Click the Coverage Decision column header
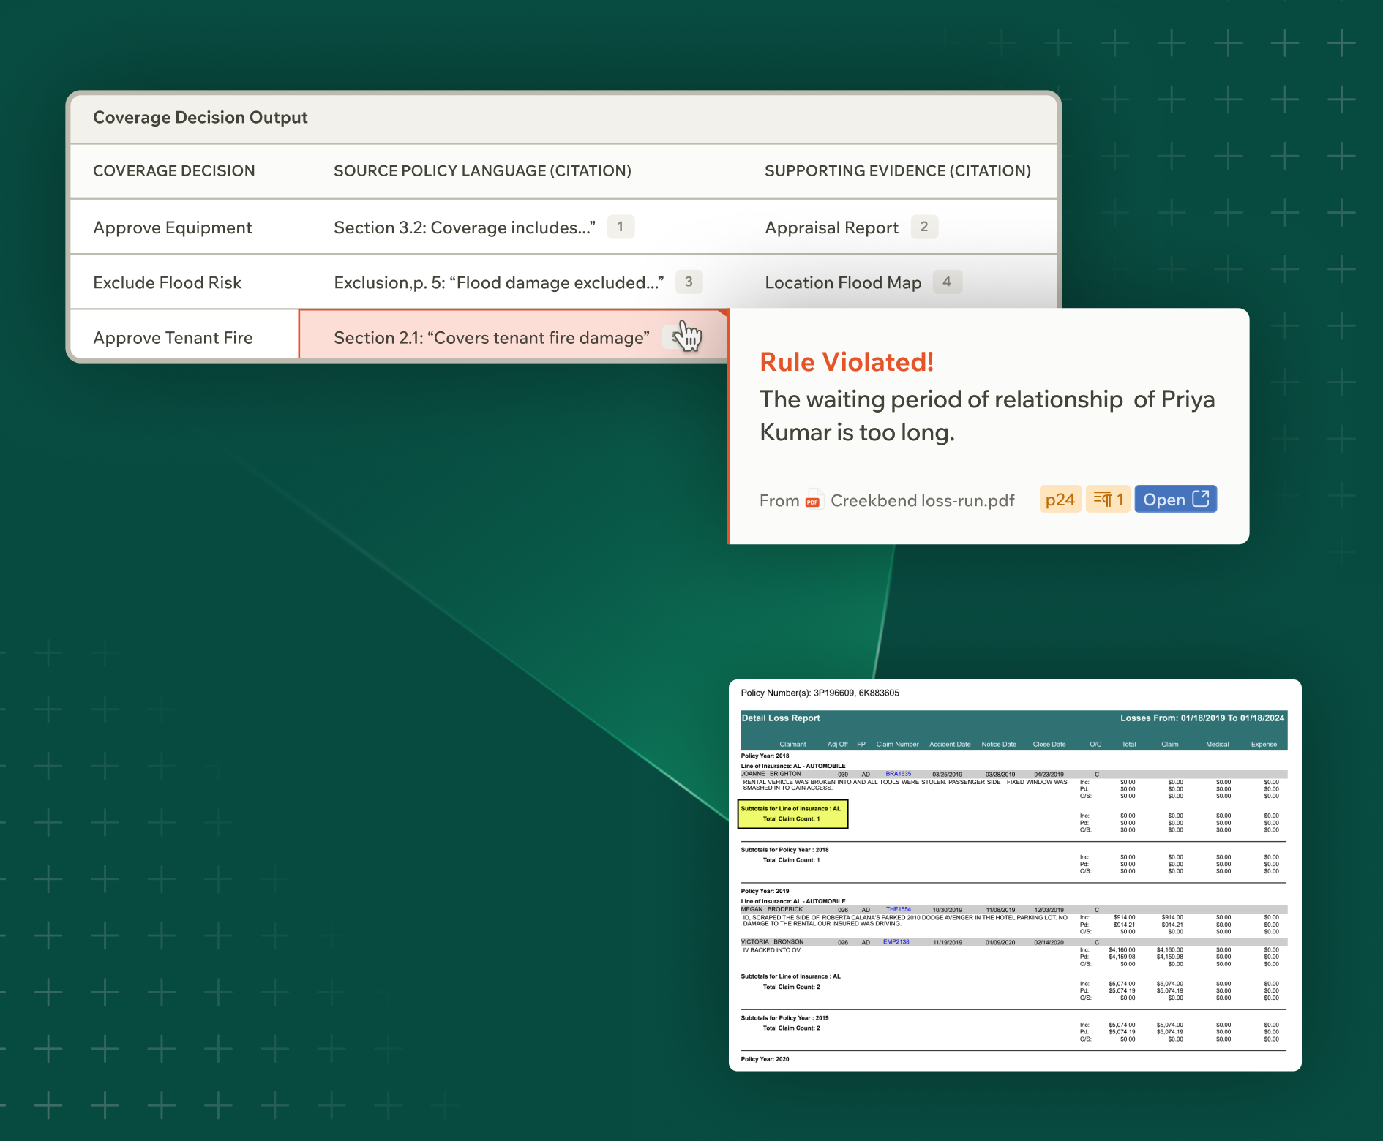The height and width of the screenshot is (1141, 1383). point(174,171)
